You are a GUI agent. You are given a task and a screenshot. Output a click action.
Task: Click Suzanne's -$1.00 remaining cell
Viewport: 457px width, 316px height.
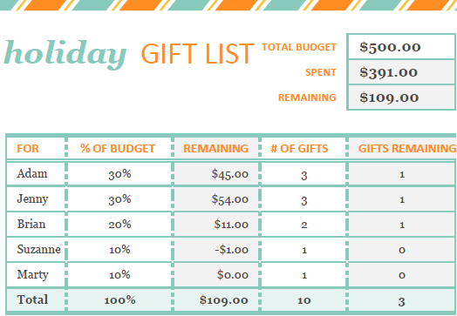tap(216, 250)
